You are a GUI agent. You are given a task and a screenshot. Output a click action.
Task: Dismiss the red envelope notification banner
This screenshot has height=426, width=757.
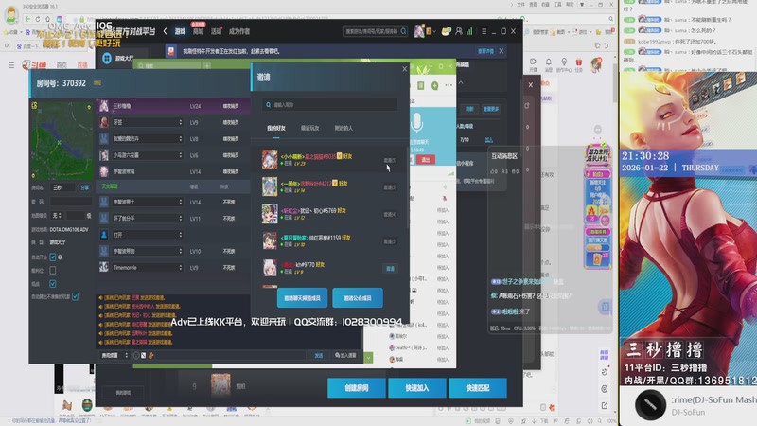pyautogui.click(x=502, y=51)
